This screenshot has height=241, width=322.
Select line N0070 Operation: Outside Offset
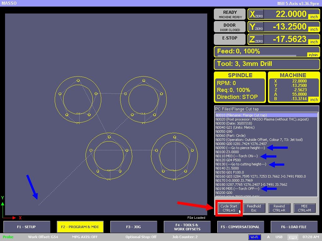point(266,140)
